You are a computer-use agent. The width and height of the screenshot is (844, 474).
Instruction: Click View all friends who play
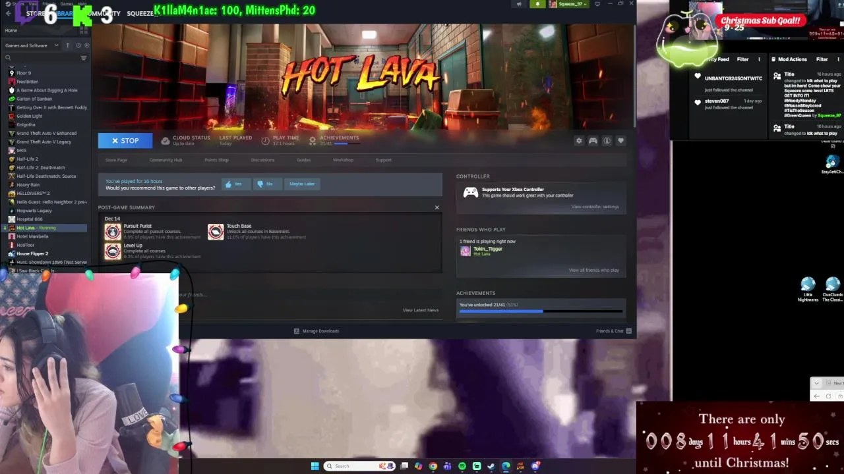point(594,270)
